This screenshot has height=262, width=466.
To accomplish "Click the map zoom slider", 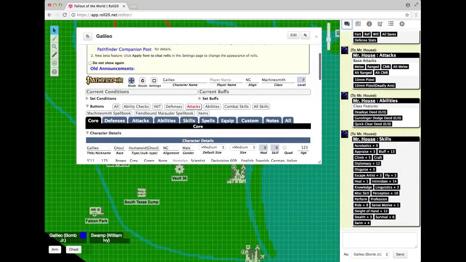I will tap(329, 36).
